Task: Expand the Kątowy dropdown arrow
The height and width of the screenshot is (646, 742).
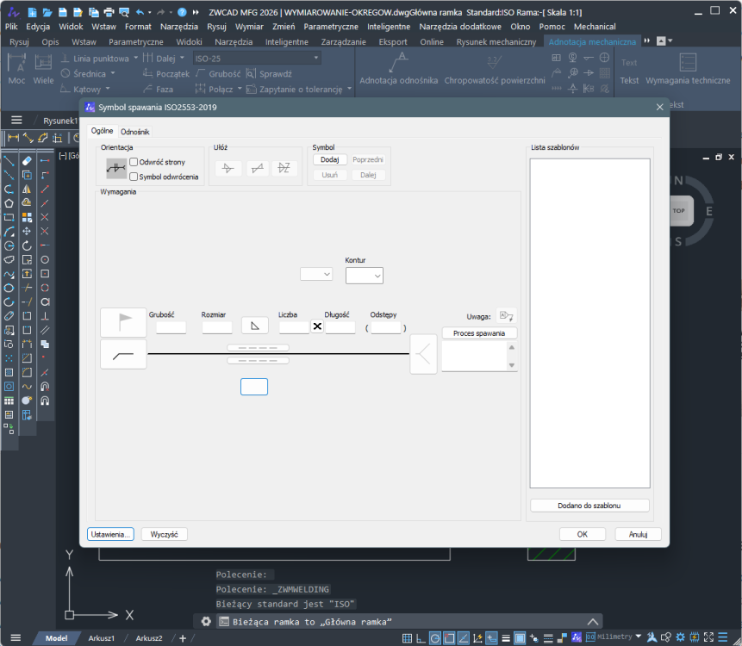Action: point(108,89)
